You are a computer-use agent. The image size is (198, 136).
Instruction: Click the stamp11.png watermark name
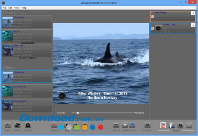point(169,24)
